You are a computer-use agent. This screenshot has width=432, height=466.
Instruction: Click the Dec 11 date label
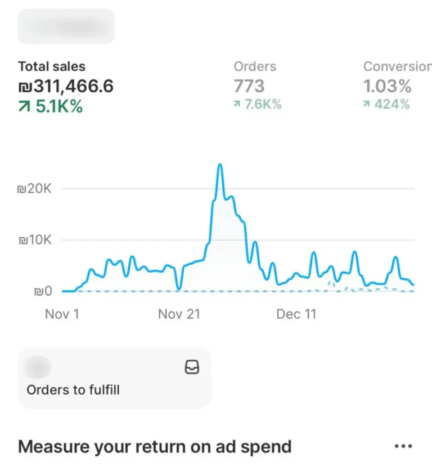coord(296,314)
